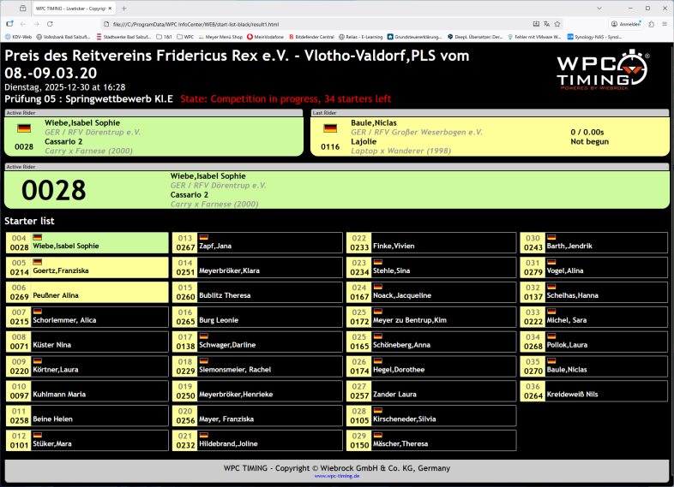Image resolution: width=674 pixels, height=487 pixels.
Task: Select the WPC TIMING Liveticker tab
Action: [x=69, y=8]
